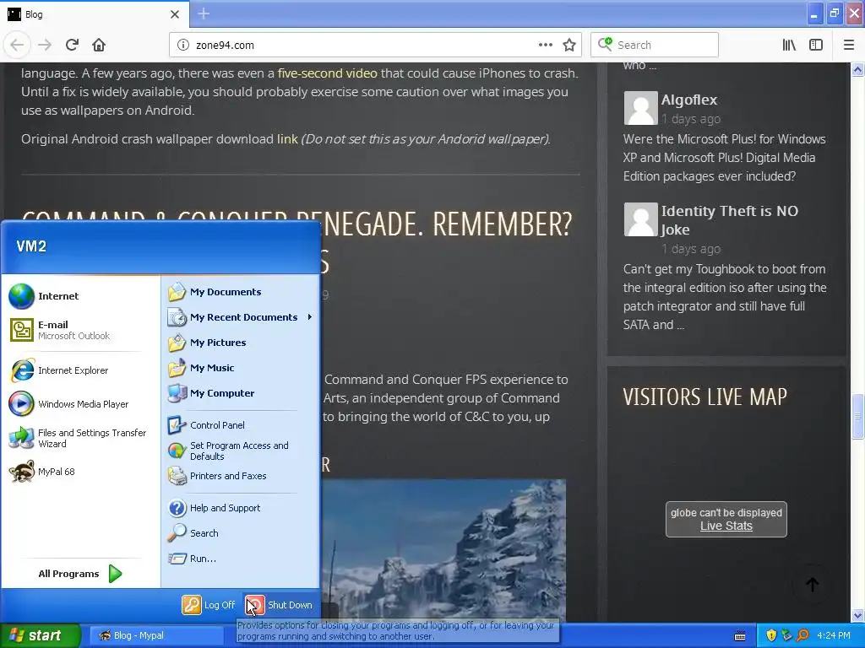The width and height of the screenshot is (865, 648).
Task: Click the browser Search field
Action: (655, 45)
